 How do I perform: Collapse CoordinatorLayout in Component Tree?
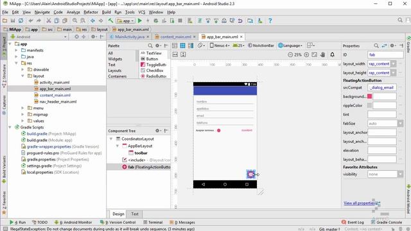tap(111, 139)
